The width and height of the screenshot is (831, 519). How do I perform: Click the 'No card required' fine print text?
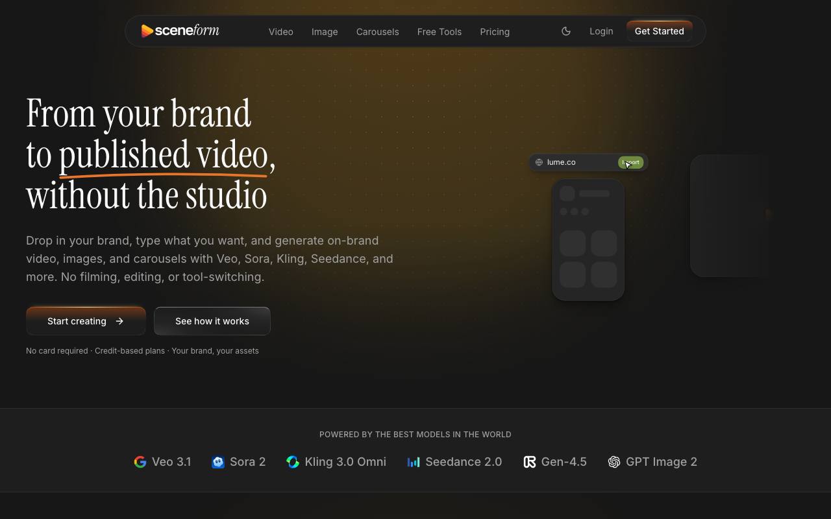click(142, 351)
